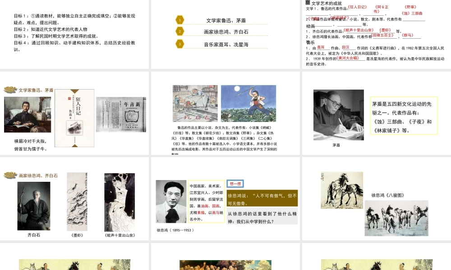Viewport: 451px width, 270px height.
Task: Click the 横眉冷对千夫指 verse line
Action: (30, 141)
